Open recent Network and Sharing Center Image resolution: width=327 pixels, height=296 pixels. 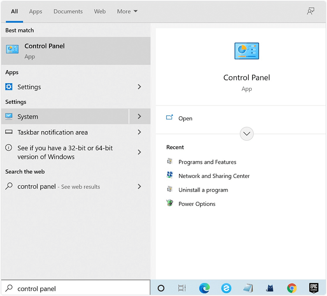coord(214,176)
